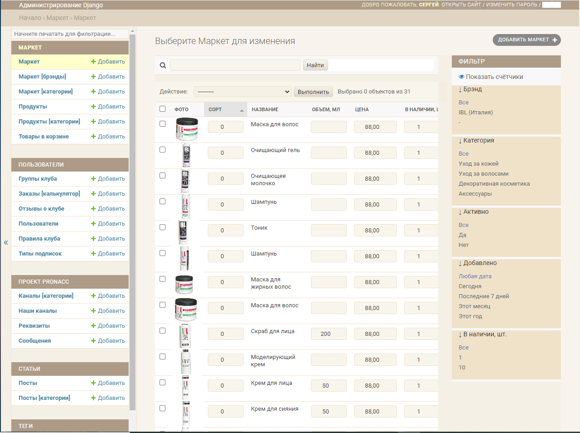Click the price field of Шампунь after Очищающее молочко

[375, 205]
